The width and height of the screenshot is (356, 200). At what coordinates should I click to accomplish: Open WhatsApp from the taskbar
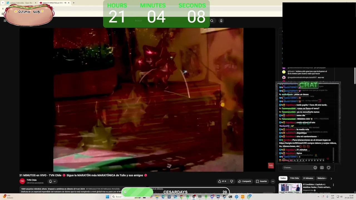click(249, 197)
